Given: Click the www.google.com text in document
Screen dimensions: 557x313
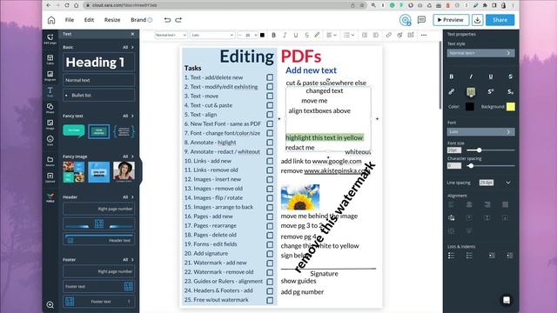Looking at the screenshot, I should (337, 161).
